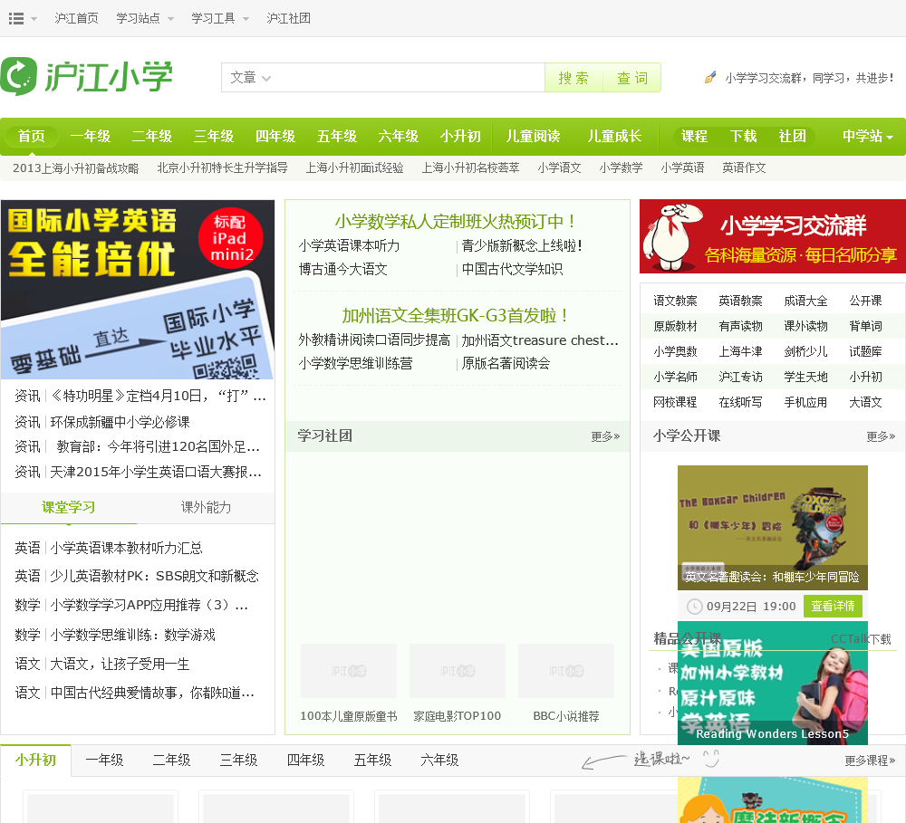Open 手机应用 quick link
The width and height of the screenshot is (906, 823).
(x=805, y=403)
